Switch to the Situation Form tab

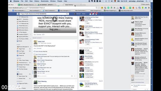[x=27, y=5]
